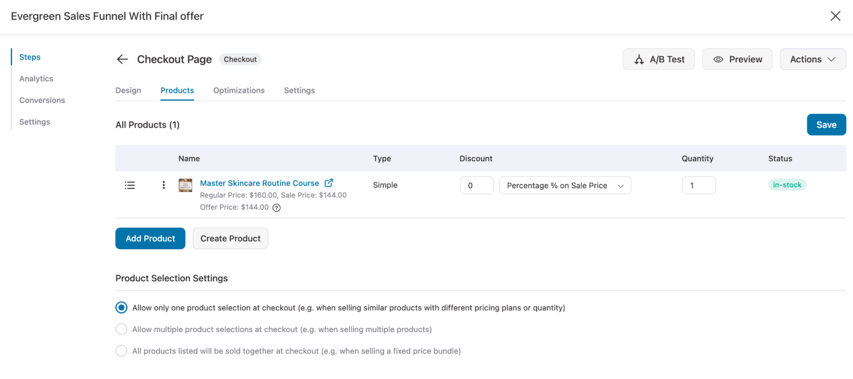
Task: Click the Regular Price: $160.00 text
Action: [x=239, y=195]
